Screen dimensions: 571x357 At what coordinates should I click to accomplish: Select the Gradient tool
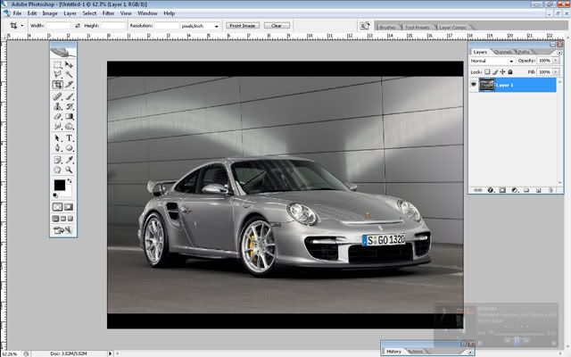pyautogui.click(x=69, y=116)
